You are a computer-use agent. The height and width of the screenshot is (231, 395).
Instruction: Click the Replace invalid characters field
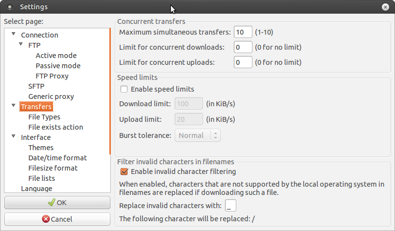231,205
